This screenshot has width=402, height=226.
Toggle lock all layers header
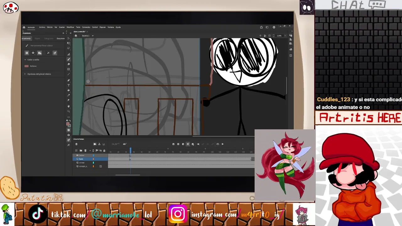point(104,151)
